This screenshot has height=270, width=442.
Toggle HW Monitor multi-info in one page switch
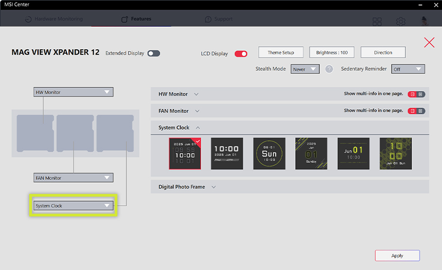[x=416, y=94]
